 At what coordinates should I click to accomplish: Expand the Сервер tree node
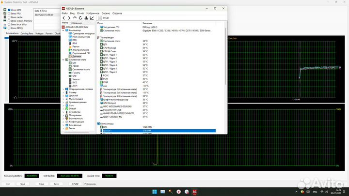[x=63, y=92]
